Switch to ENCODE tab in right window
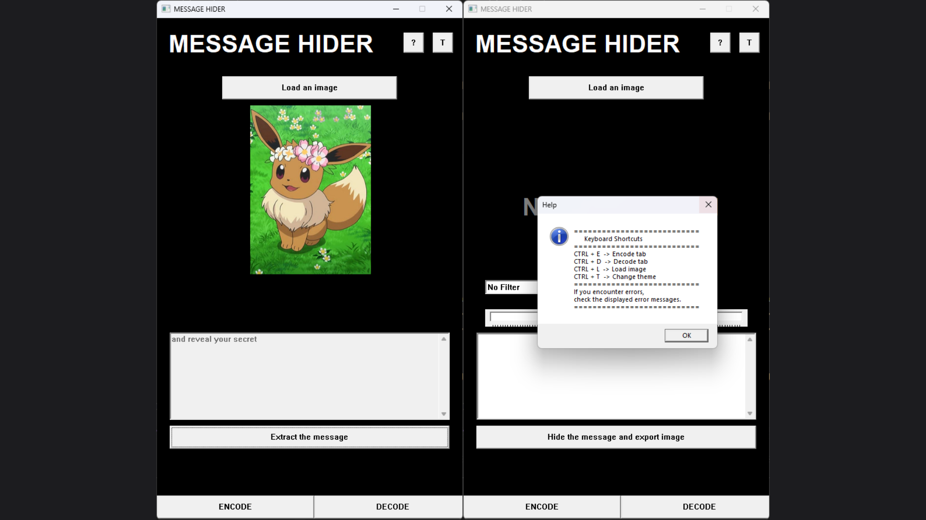The image size is (926, 520). click(x=542, y=507)
